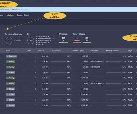Click the Running badge in the 4.39 GHz row

pyautogui.click(x=10, y=84)
